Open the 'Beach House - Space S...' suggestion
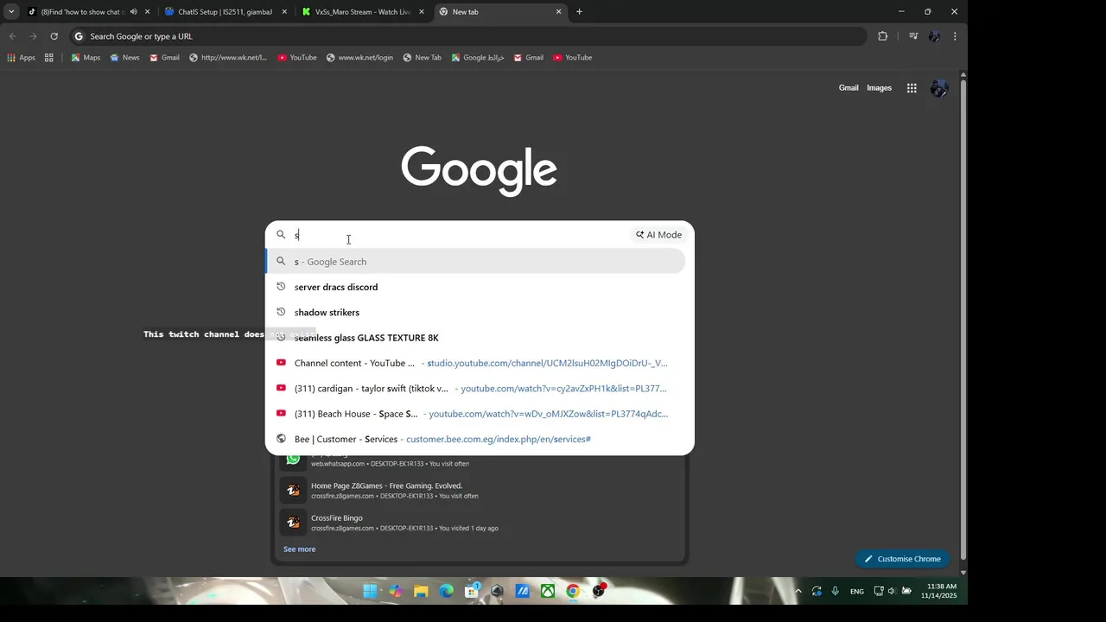The image size is (1106, 622). click(x=475, y=414)
